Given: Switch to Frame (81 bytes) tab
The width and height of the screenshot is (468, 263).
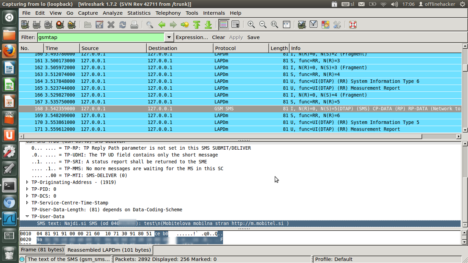Looking at the screenshot, I should (42, 250).
